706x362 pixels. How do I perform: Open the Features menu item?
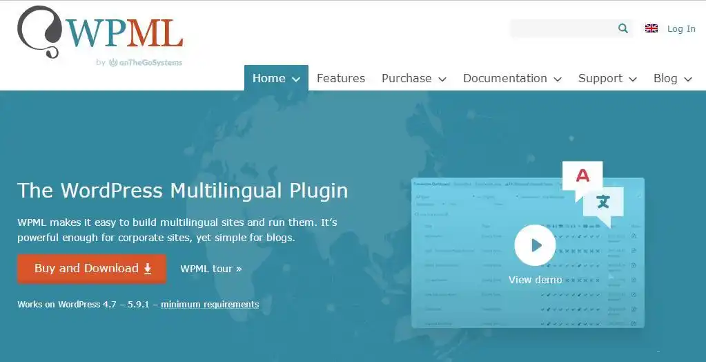341,79
